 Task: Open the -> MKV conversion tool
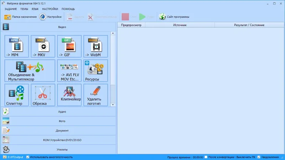tap(43, 47)
